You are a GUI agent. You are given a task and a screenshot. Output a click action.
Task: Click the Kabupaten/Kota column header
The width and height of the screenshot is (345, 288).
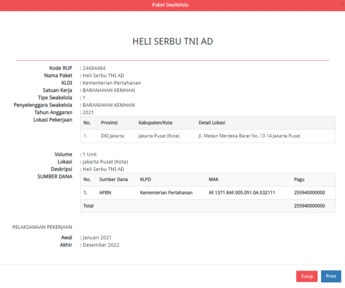(155, 123)
